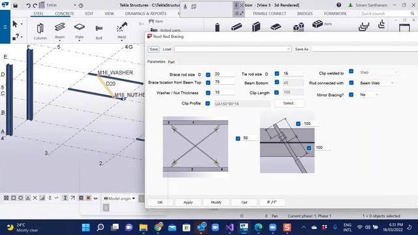Open Microsoft Edge from the taskbar
This screenshot has width=418, height=235.
pos(258,228)
